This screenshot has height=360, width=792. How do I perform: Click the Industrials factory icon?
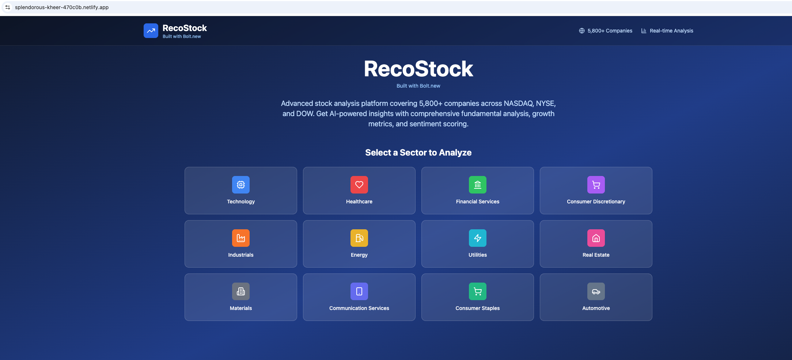click(x=241, y=238)
